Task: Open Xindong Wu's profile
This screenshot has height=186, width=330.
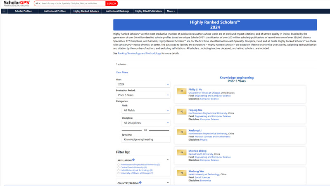Action: (196, 171)
